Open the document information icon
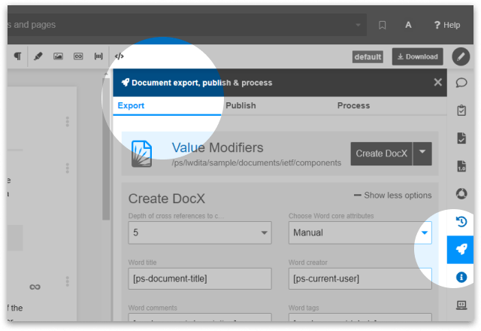This screenshot has width=481, height=331. tap(461, 278)
